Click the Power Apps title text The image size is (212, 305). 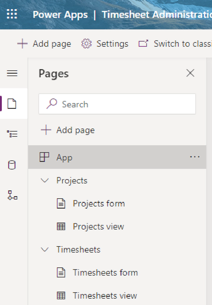(x=60, y=15)
